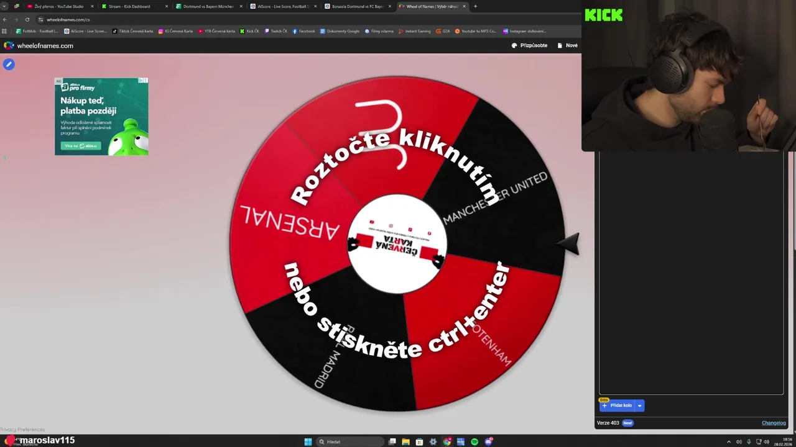Click the browser back arrow
The width and height of the screenshot is (796, 447).
point(5,19)
